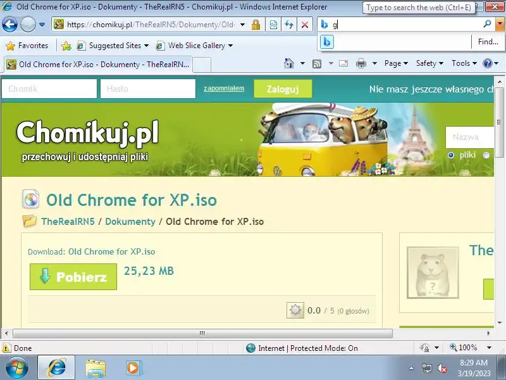The height and width of the screenshot is (380, 506).
Task: Open the Favorites star button
Action: pos(27,46)
